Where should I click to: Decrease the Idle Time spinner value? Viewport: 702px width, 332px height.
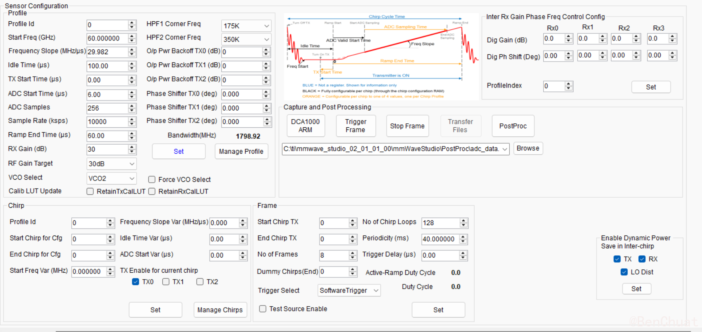point(132,68)
